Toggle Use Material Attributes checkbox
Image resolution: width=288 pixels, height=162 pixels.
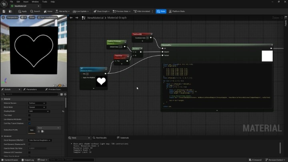click(x=29, y=119)
